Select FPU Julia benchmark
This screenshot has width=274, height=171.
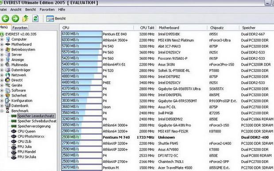click(x=24, y=147)
